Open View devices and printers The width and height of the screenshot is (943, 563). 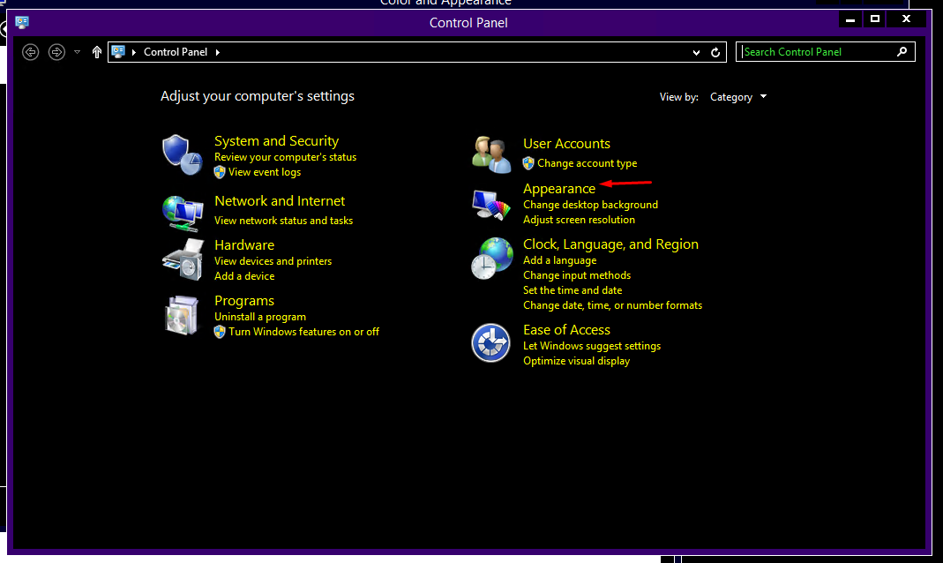pos(273,261)
